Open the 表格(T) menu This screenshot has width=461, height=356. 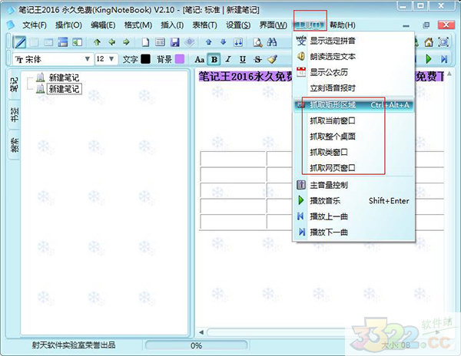204,25
